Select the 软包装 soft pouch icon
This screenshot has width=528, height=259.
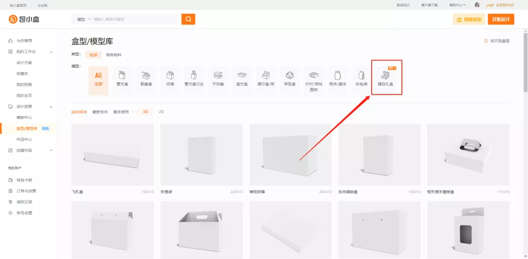click(x=362, y=75)
